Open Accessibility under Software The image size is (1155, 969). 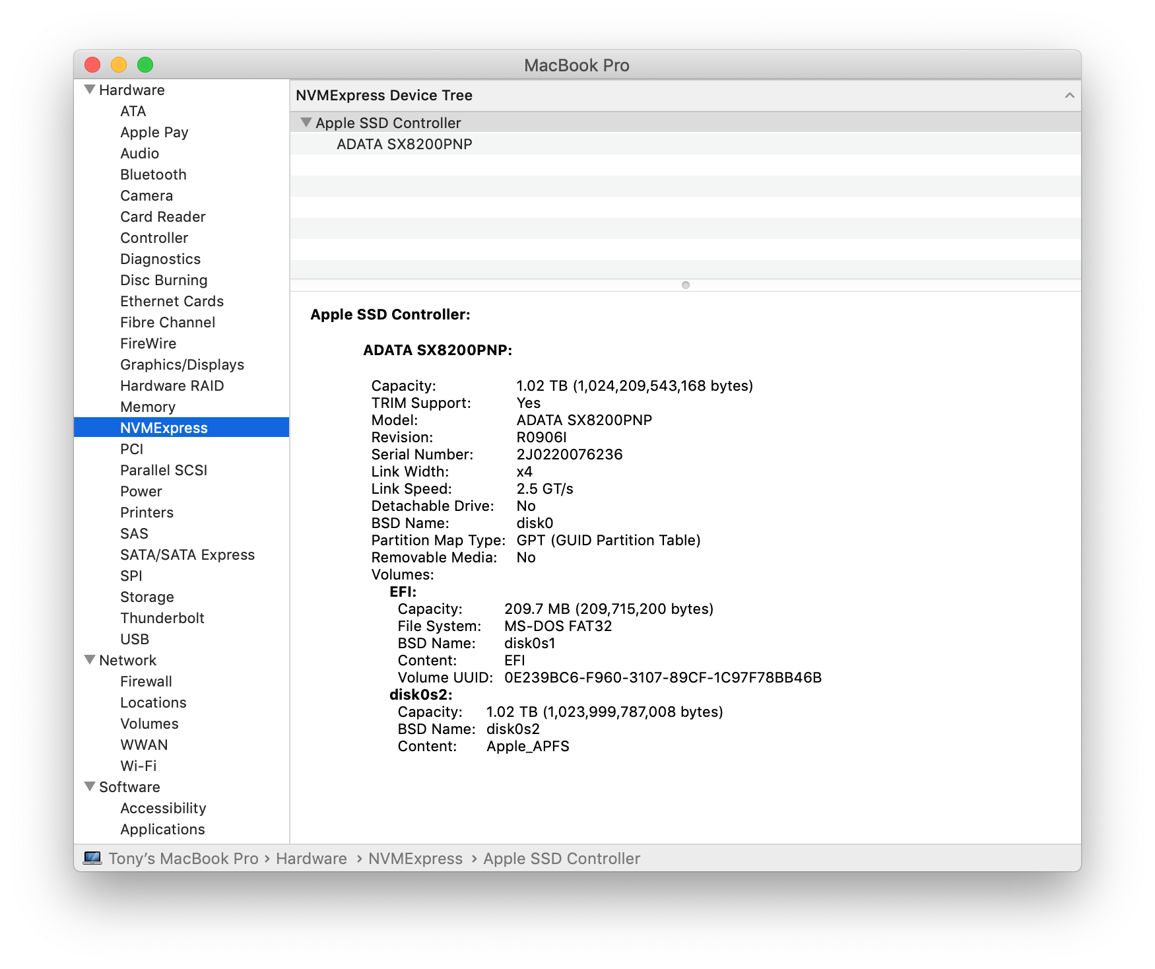[163, 808]
